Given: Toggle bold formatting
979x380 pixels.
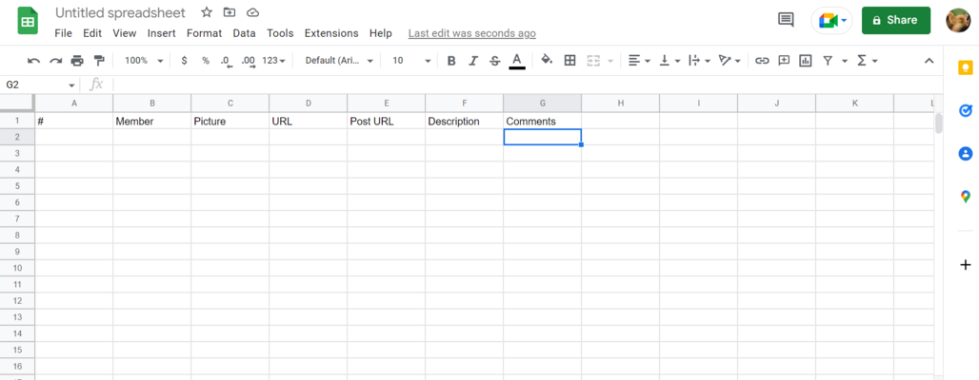Looking at the screenshot, I should (x=451, y=61).
